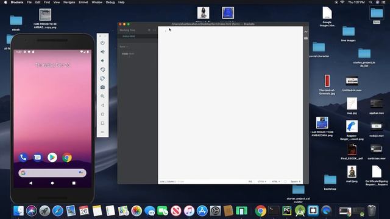Viewport: 390px width, 219px height.
Task: Select Google Images.htm file on the desktop
Action: click(327, 16)
